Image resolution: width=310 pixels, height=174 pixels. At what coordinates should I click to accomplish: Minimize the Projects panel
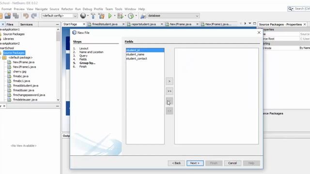coord(58,25)
